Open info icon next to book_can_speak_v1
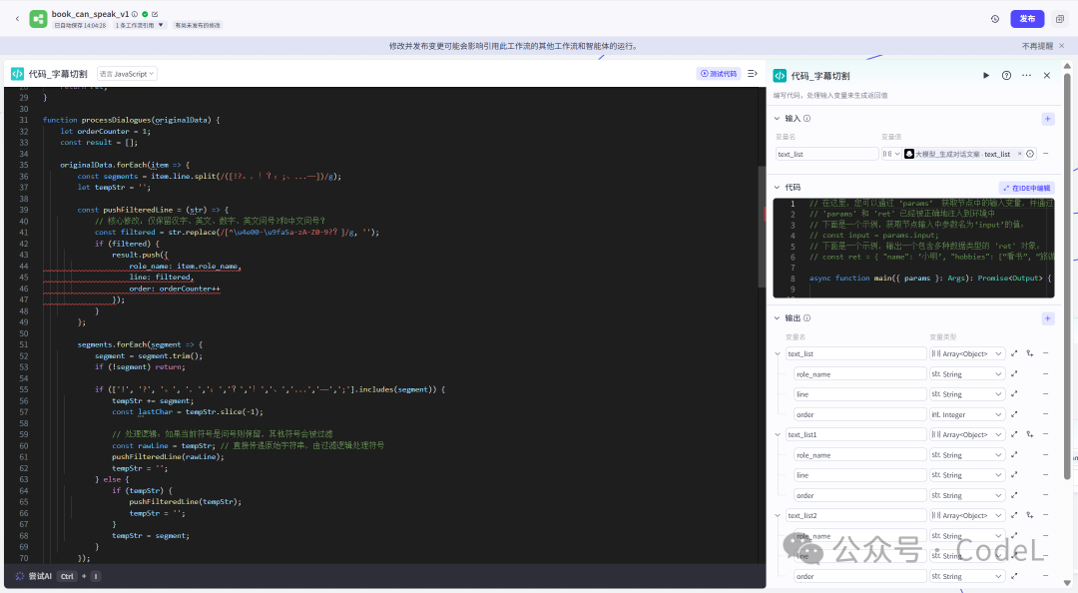Viewport: 1078px width, 593px height. pyautogui.click(x=136, y=14)
